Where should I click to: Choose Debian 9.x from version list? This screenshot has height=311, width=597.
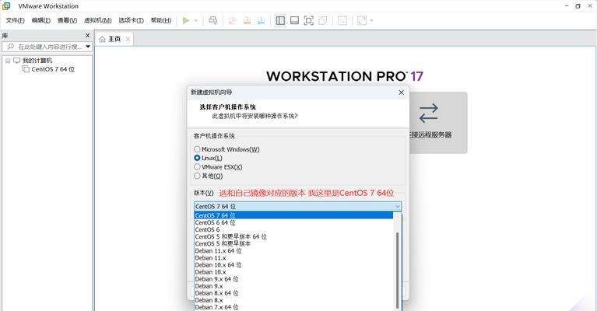[293, 286]
